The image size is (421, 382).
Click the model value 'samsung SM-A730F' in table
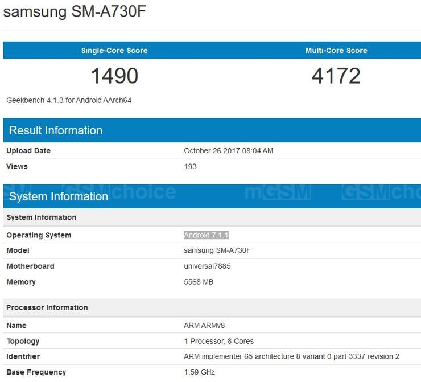tap(217, 250)
